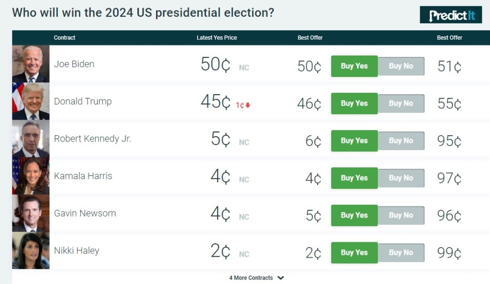Click Gavin Newsom's portrait thumbnail
Screen dimensions: 490x284
click(x=31, y=213)
